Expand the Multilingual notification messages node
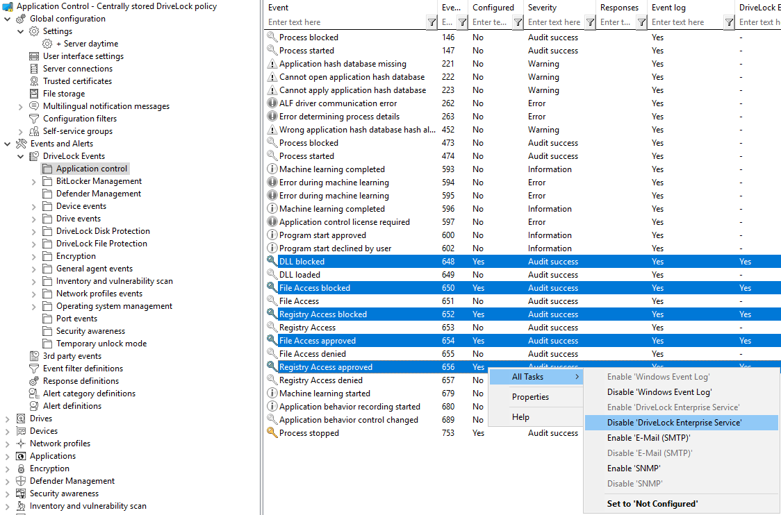This screenshot has height=515, width=781. click(x=21, y=106)
